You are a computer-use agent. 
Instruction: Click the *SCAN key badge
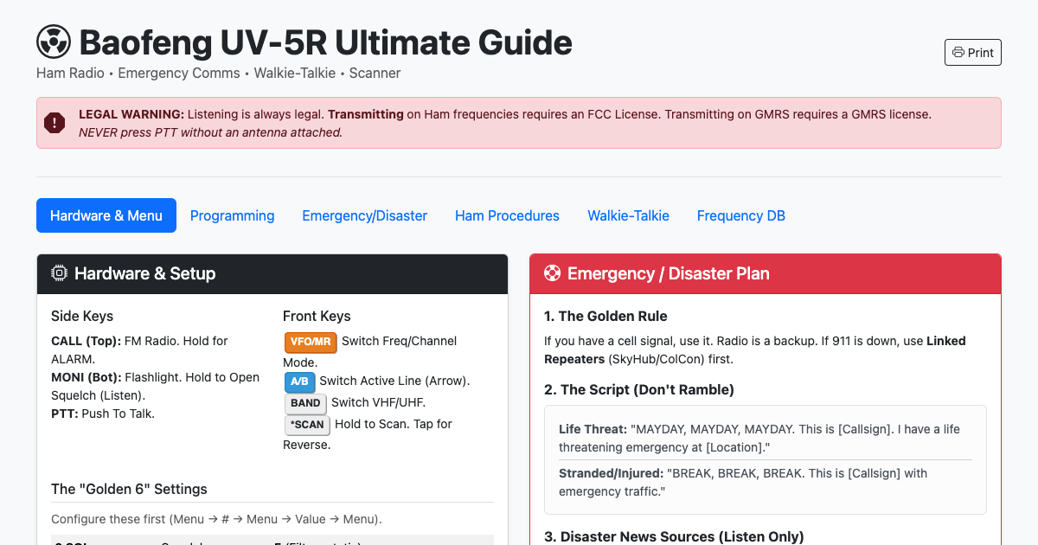(307, 425)
